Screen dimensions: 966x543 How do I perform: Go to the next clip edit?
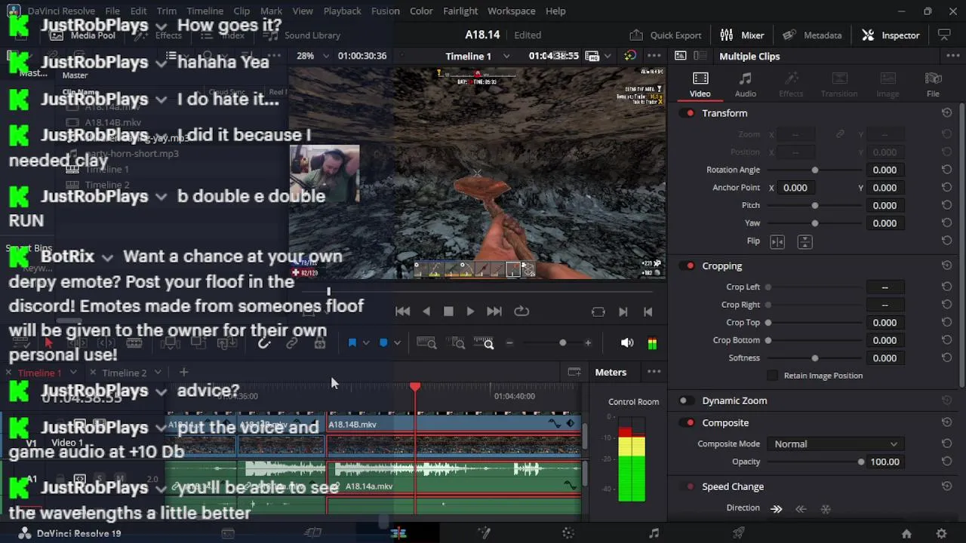click(623, 311)
